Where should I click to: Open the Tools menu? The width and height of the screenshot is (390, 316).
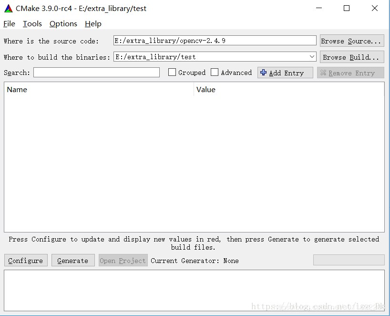click(32, 24)
